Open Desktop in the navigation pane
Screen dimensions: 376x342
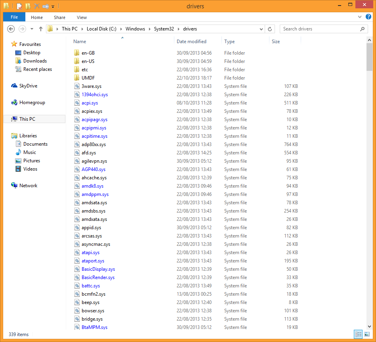[32, 53]
